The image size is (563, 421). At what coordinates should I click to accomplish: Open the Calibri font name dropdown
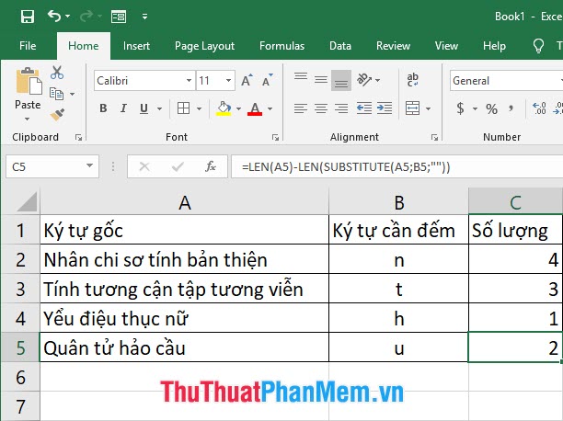point(189,81)
